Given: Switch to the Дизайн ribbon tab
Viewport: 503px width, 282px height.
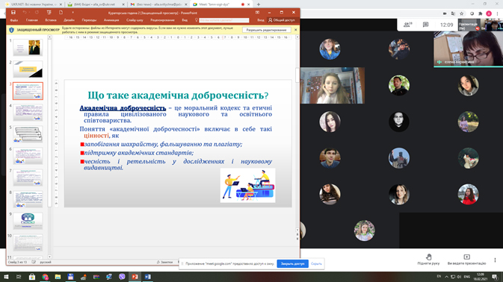Looking at the screenshot, I should (69, 20).
